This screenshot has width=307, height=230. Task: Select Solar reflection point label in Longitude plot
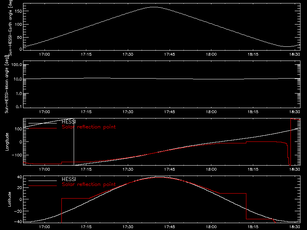click(x=89, y=127)
